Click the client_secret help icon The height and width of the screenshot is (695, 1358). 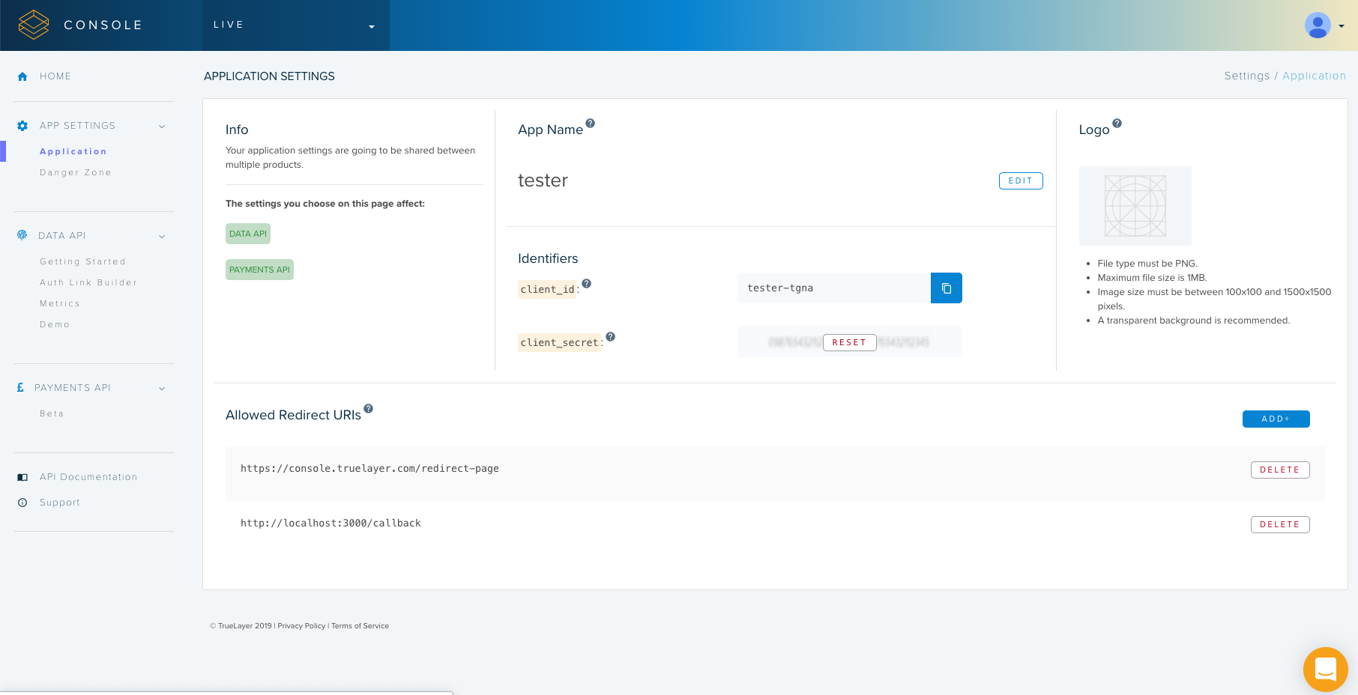click(x=611, y=336)
